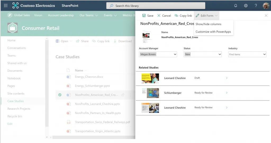Click the Transportation_Virgin_Atlantic.pptx file name

pyautogui.click(x=98, y=131)
